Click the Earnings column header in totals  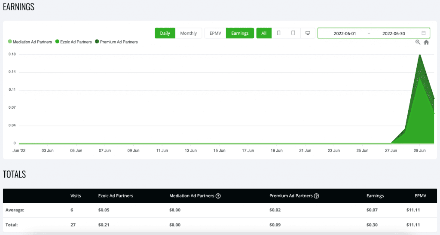tap(375, 196)
